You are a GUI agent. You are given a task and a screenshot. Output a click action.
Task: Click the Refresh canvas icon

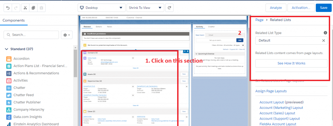(x=169, y=8)
